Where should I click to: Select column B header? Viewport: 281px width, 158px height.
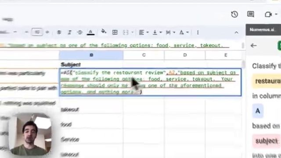(91, 55)
